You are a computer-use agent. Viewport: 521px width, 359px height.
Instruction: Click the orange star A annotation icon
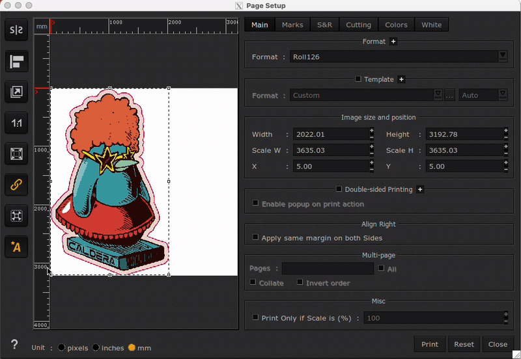(16, 246)
